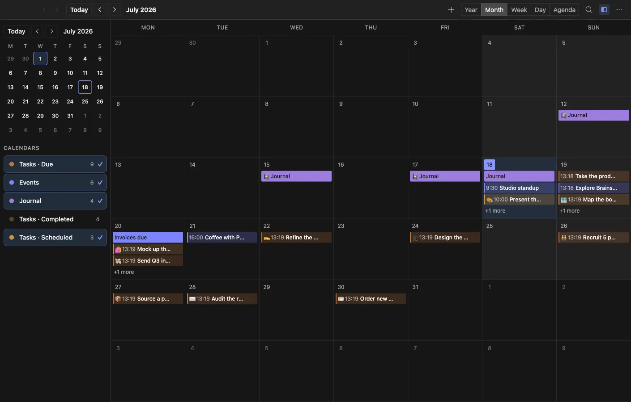The height and width of the screenshot is (402, 631).
Task: Switch to Month view
Action: point(494,10)
